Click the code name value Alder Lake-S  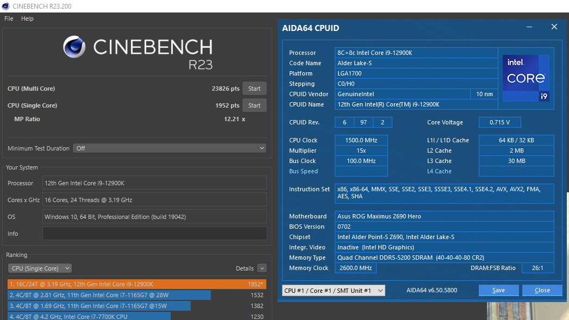click(416, 63)
